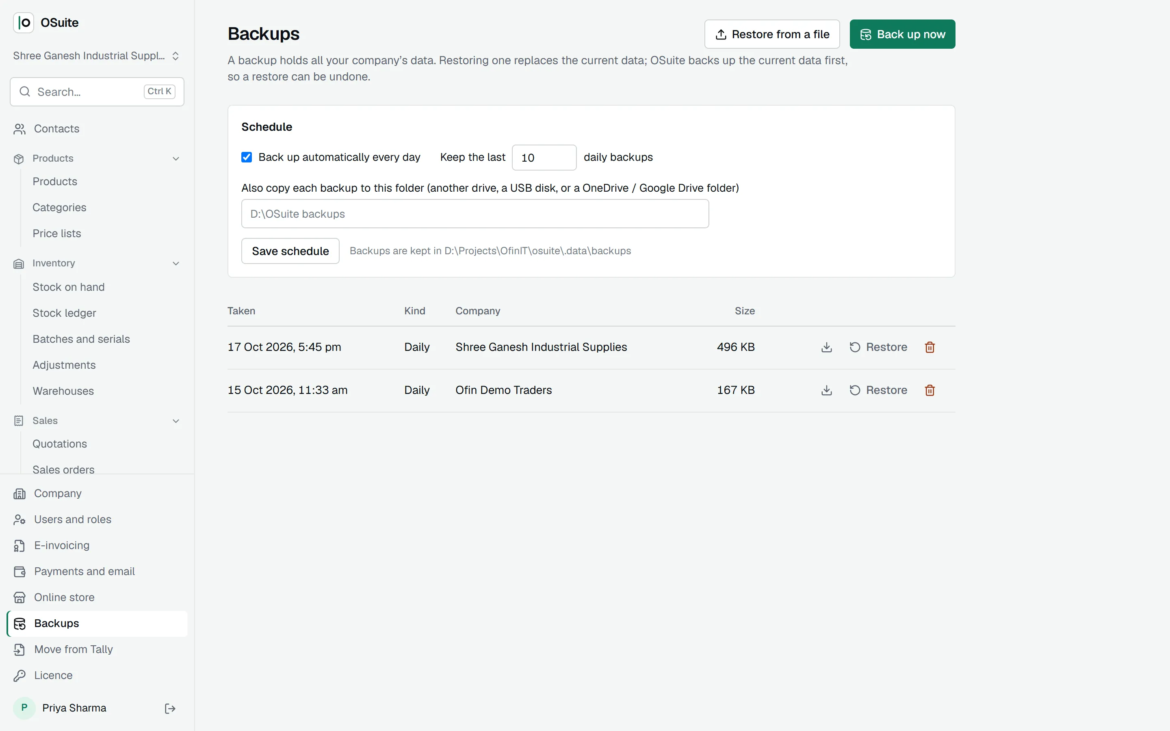Sign out using the logout icon
This screenshot has width=1170, height=731.
coord(170,708)
